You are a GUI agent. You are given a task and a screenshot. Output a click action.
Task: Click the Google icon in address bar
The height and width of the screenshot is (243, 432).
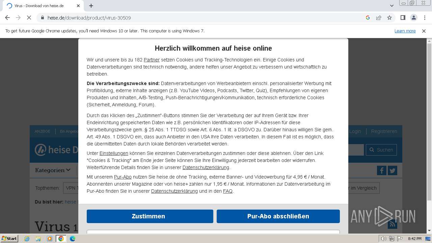point(368,18)
